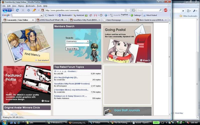This screenshot has height=125, width=200.
Task: Open the Usernames search-type dropdown
Action: click(77, 41)
